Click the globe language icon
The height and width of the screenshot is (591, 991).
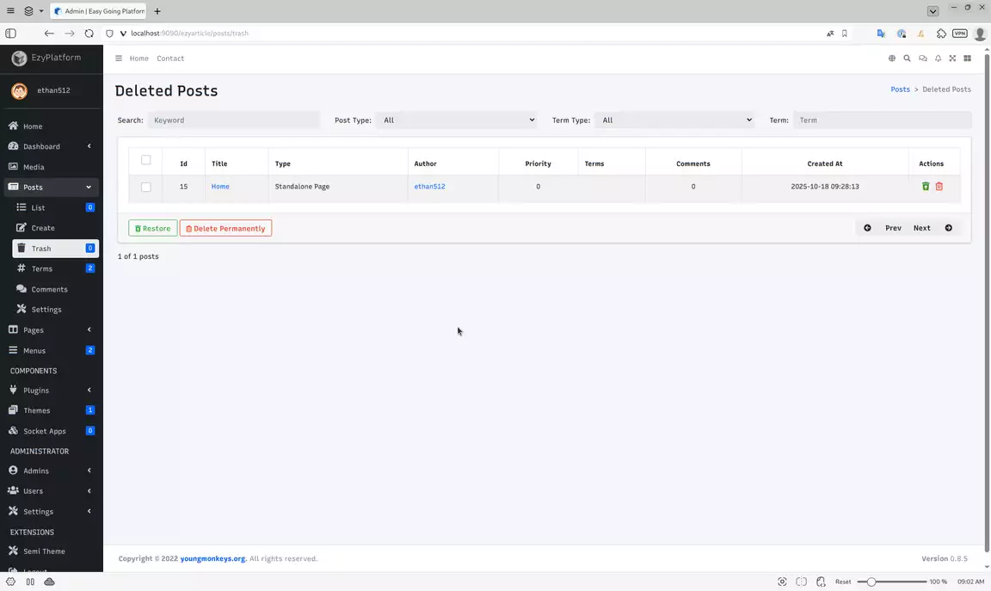[892, 58]
